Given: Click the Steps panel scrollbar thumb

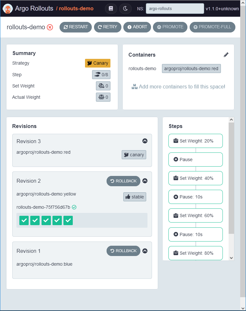Looking at the screenshot, I should tap(231, 178).
